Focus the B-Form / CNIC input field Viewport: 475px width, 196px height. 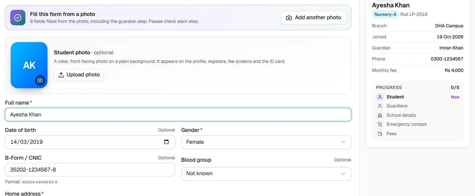point(90,170)
